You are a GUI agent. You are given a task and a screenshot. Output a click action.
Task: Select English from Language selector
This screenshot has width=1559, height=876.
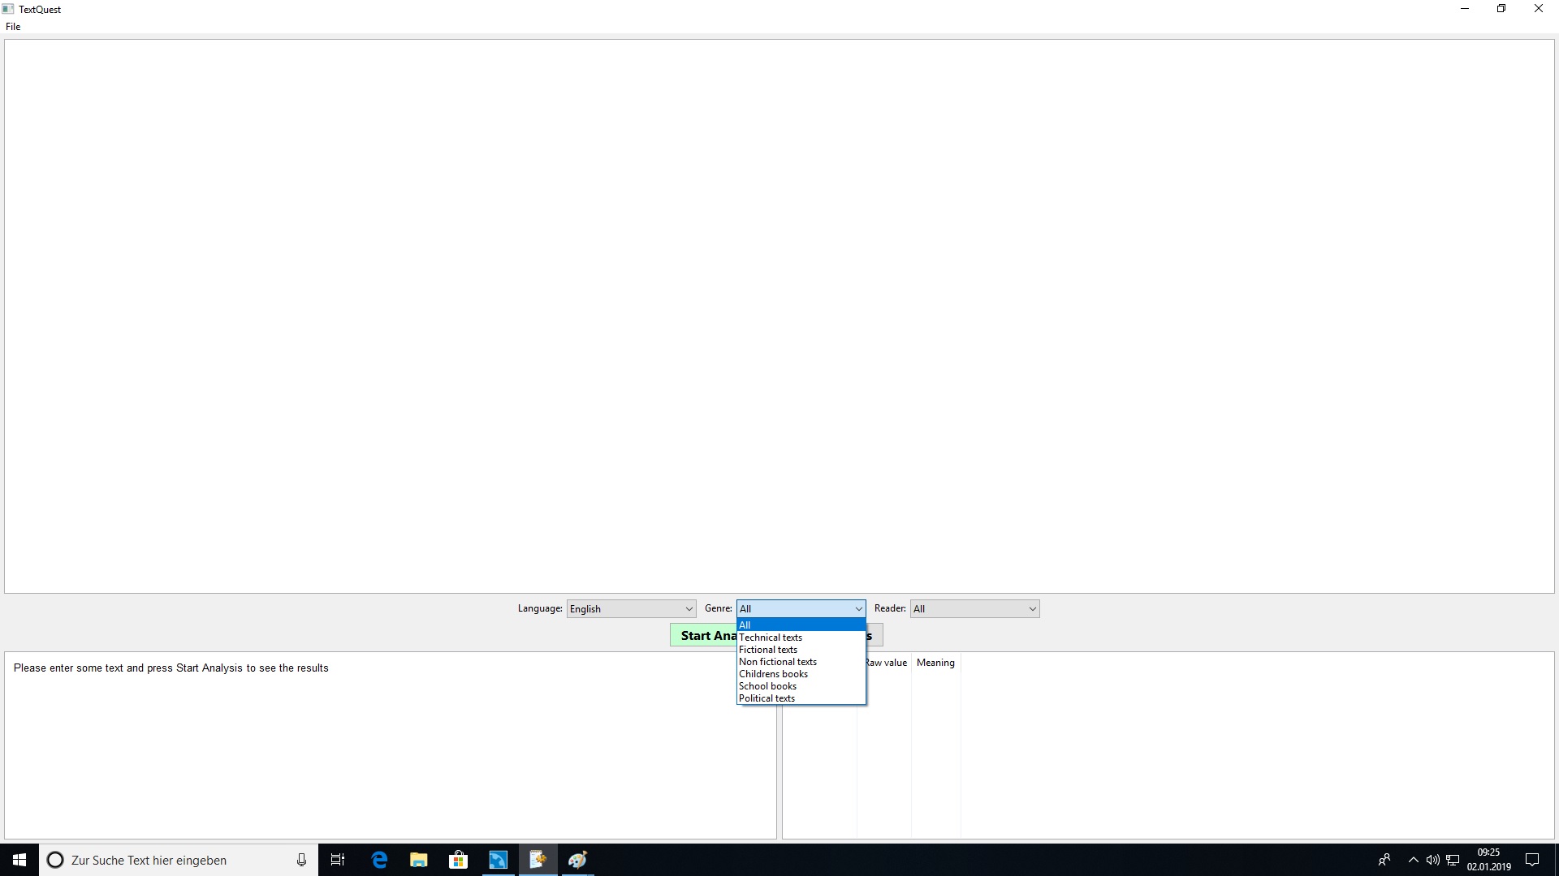631,608
